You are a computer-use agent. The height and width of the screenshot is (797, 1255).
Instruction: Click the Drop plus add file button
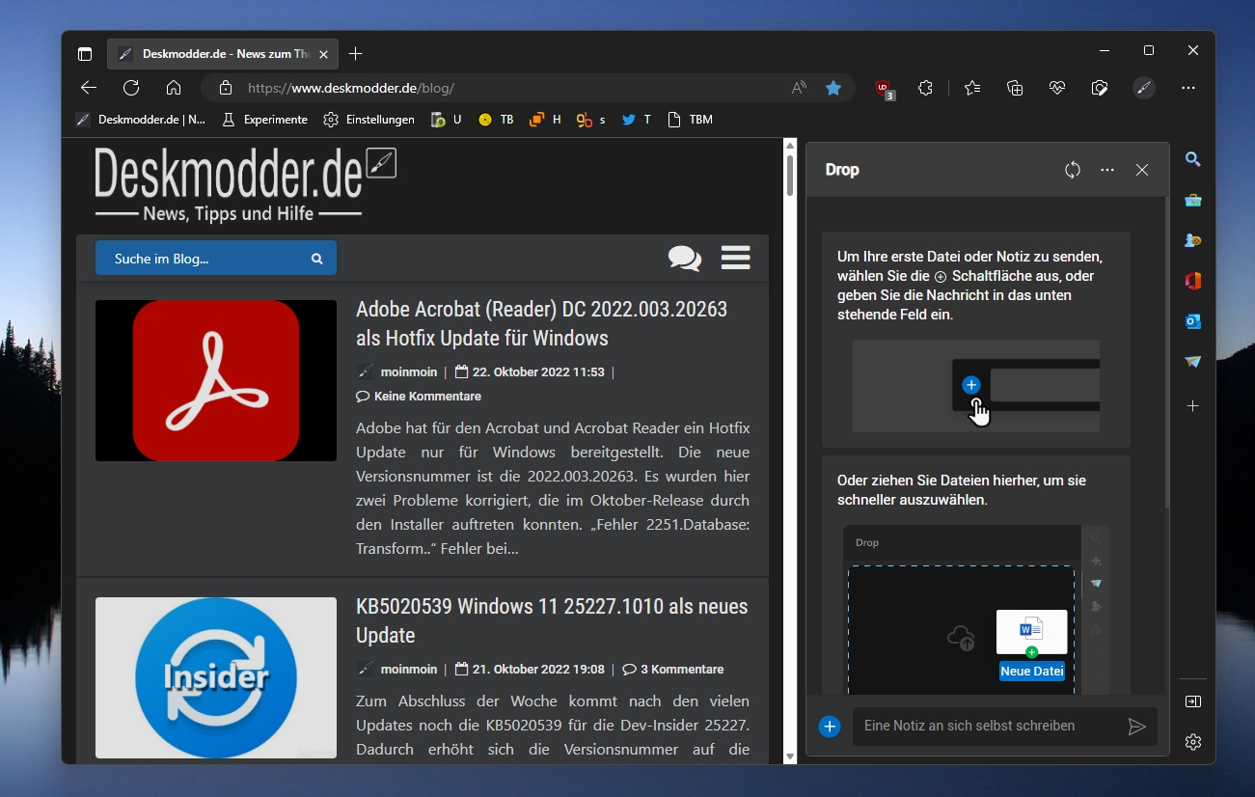[830, 727]
